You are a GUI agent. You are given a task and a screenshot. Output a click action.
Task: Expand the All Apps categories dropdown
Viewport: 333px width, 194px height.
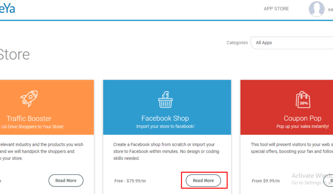coord(292,43)
